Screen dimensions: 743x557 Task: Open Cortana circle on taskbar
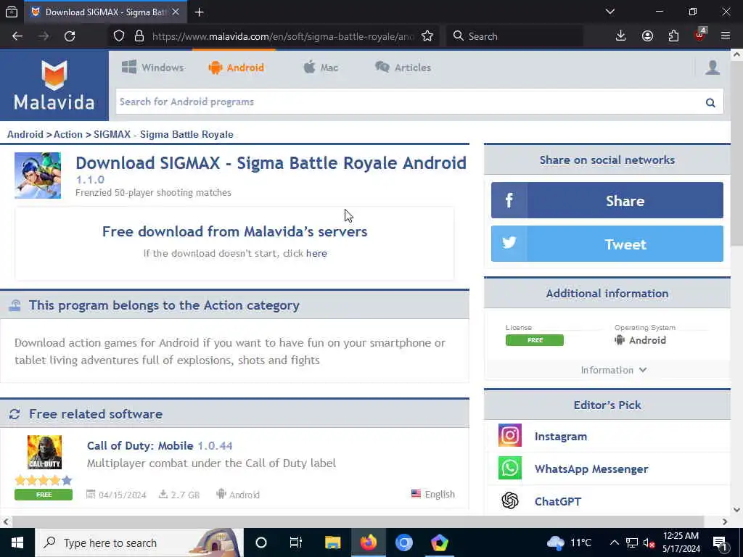[261, 542]
